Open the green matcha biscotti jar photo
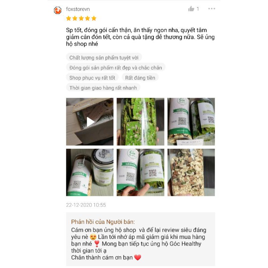The height and width of the screenshot is (268, 268). pyautogui.click(x=140, y=122)
